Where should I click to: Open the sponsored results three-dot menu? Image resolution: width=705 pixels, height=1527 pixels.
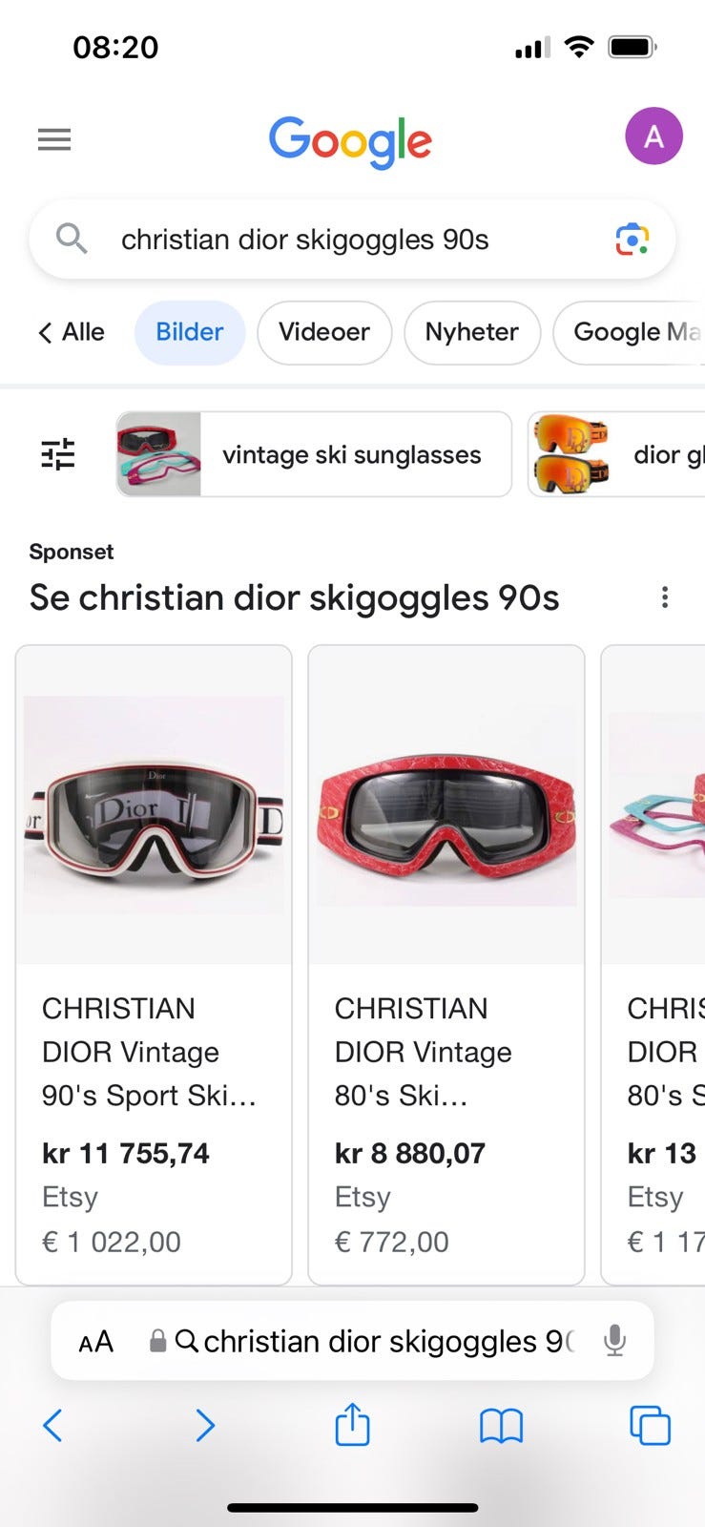click(665, 597)
